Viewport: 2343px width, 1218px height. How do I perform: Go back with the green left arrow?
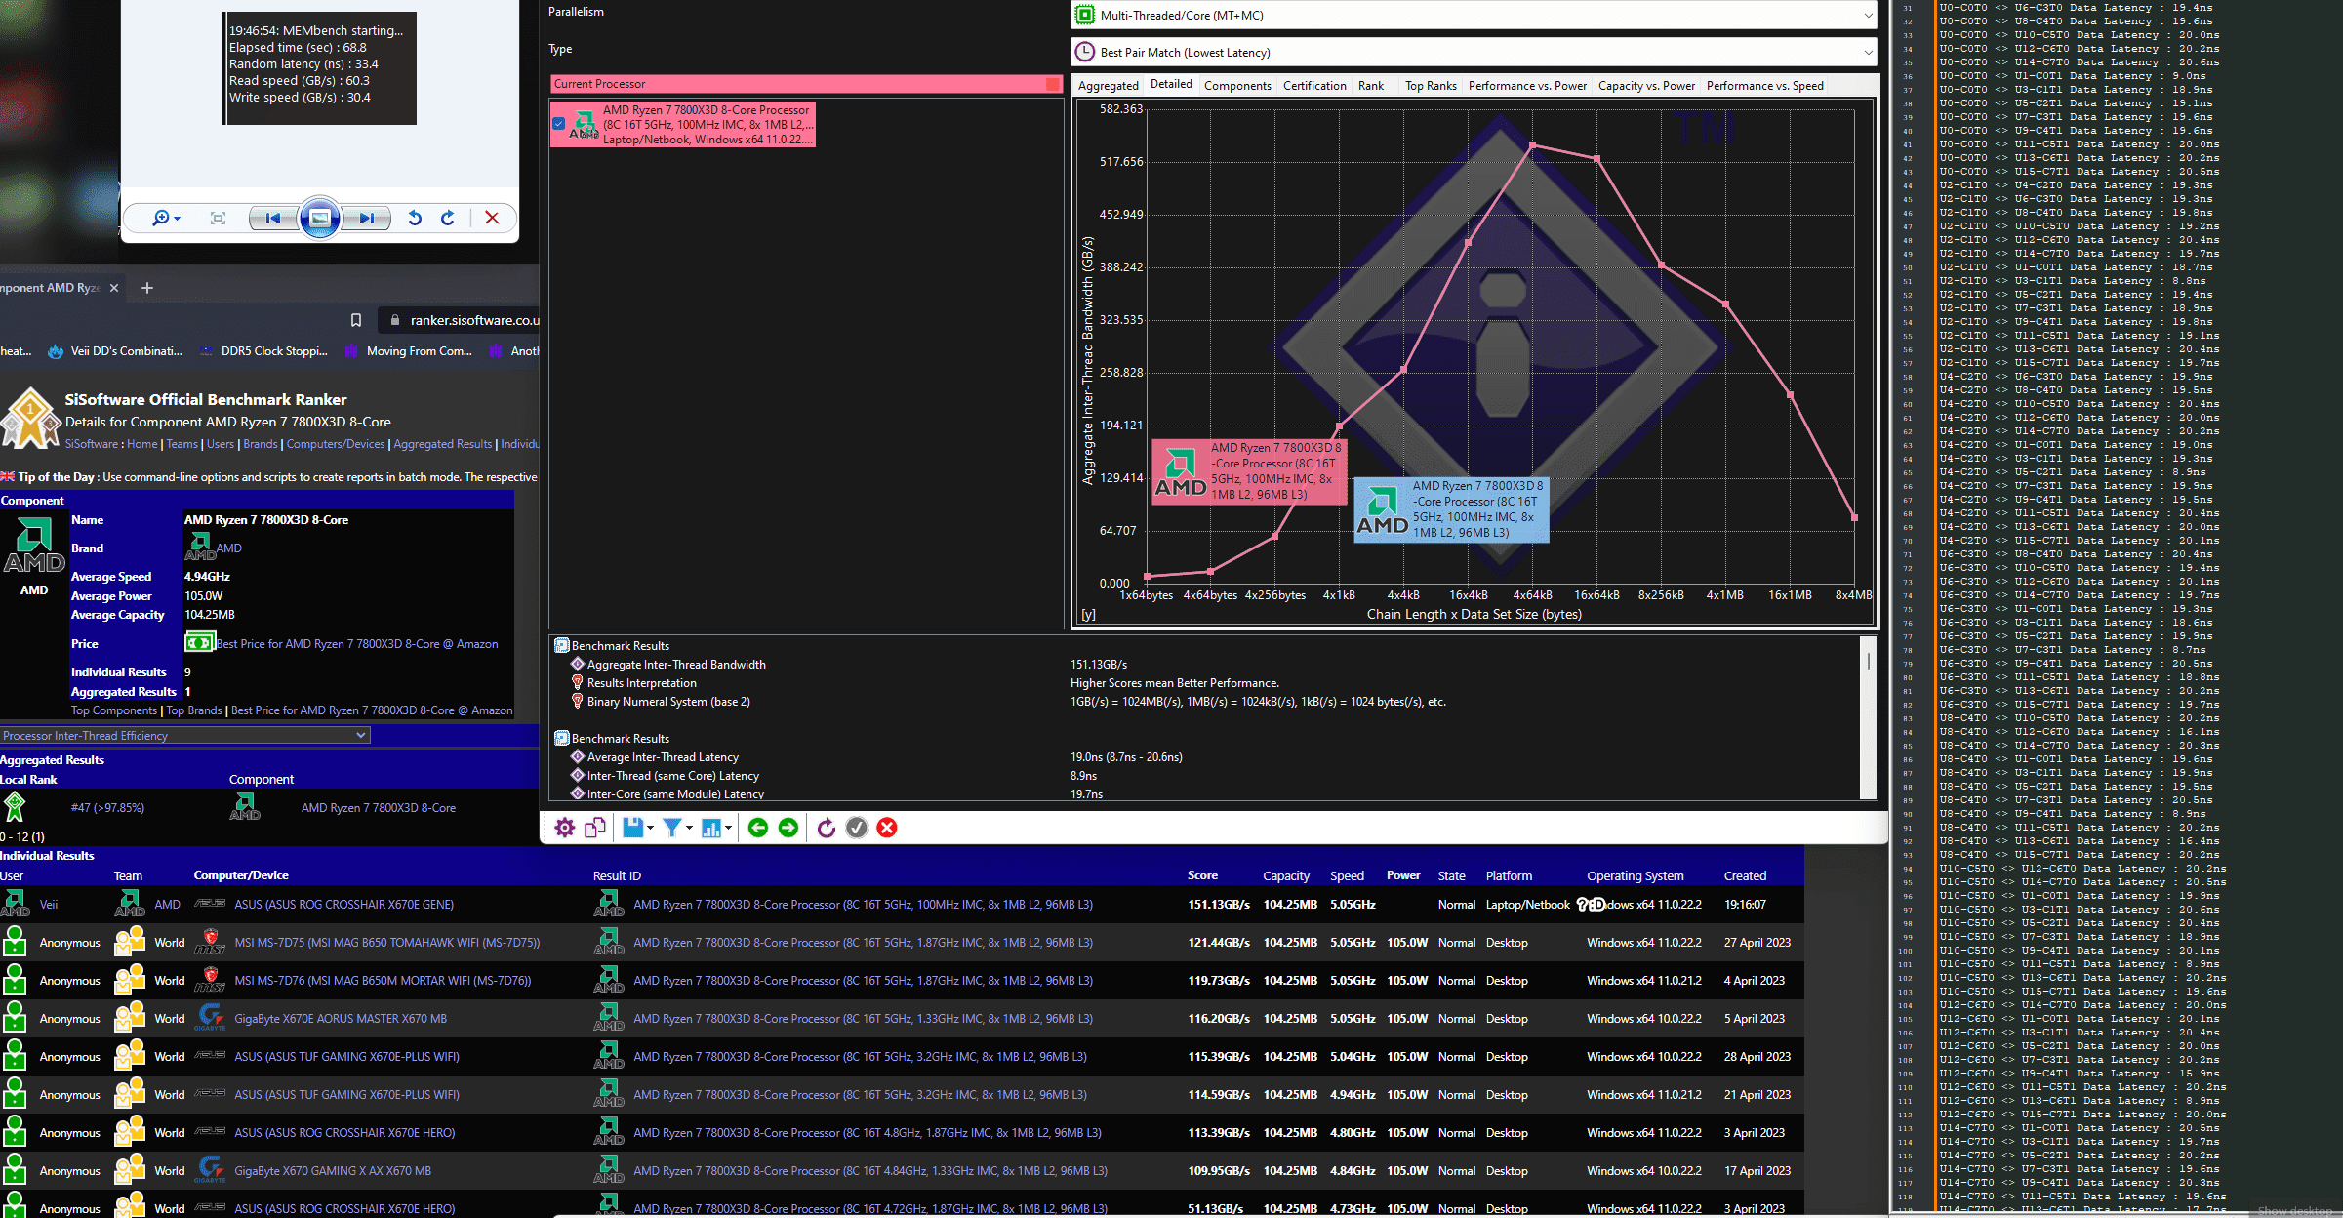758,828
